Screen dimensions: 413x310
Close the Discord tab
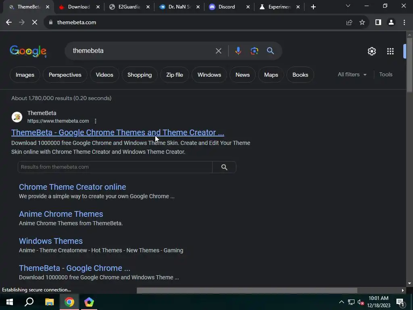click(x=248, y=7)
